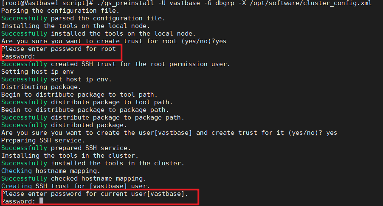
Task: Click the 'Setting host ip env' line
Action: click(37, 72)
